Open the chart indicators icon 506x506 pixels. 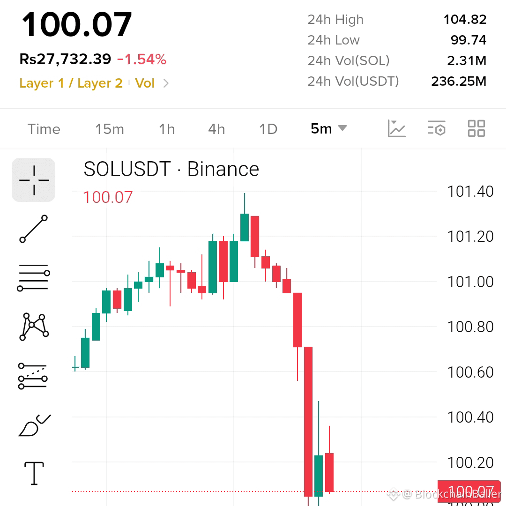pos(396,128)
